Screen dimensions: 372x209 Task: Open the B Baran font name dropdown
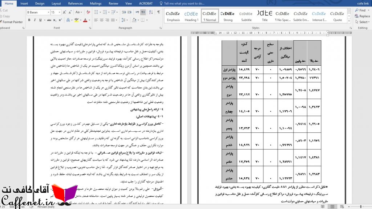pos(48,12)
